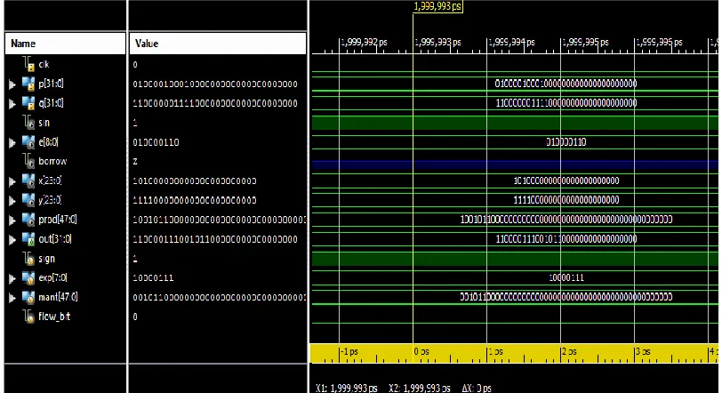Click the e[8:0] bus icon
Screen dimensions: 722x393
tap(28, 142)
